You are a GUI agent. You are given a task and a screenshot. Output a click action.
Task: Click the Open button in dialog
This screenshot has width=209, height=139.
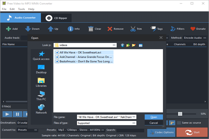[154, 117]
